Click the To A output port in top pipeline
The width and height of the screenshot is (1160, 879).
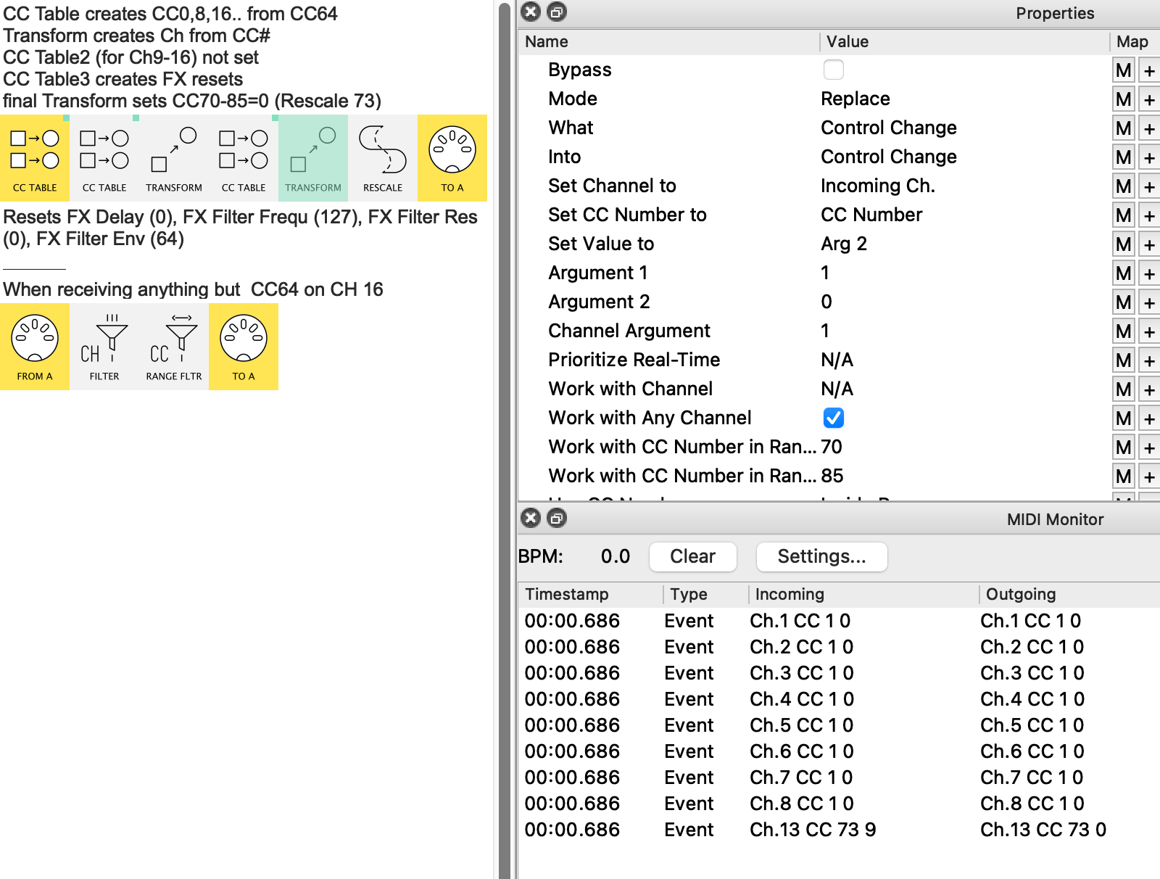[452, 158]
